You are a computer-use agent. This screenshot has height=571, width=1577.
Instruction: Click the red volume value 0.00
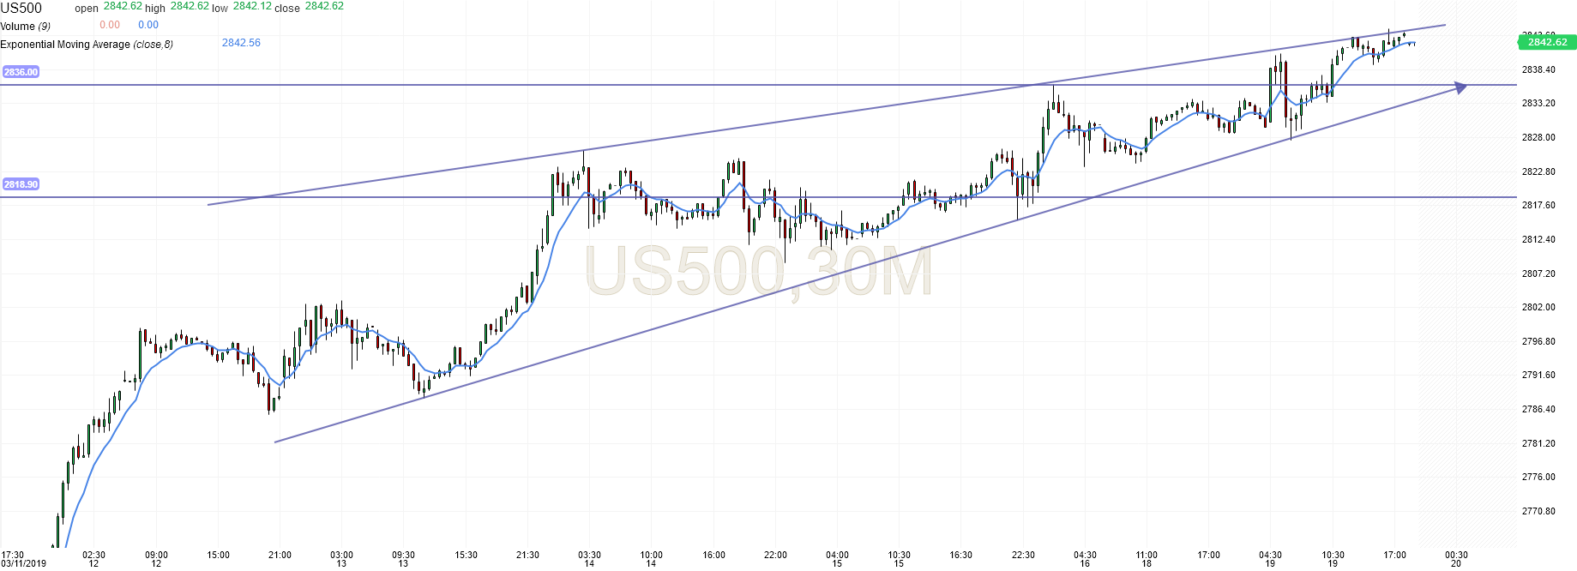tap(110, 25)
